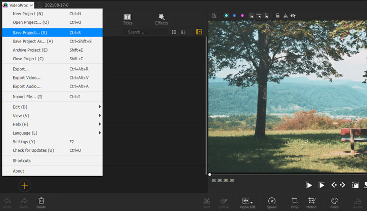Open the Effects panel
The image size is (367, 211).
(x=161, y=19)
